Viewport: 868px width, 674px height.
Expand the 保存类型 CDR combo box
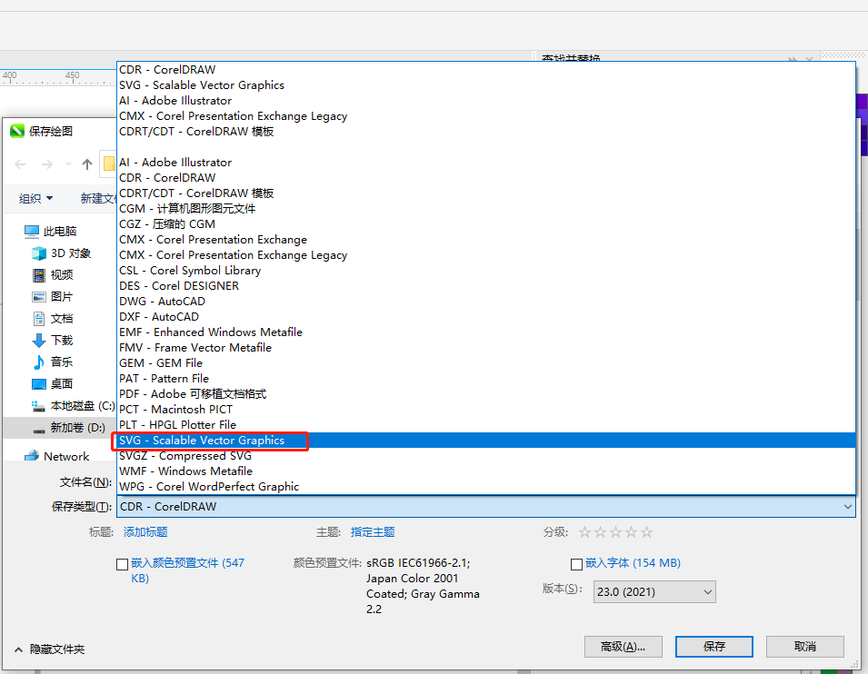pos(485,507)
